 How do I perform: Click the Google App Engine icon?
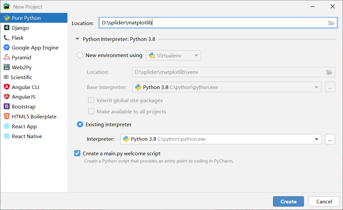pyautogui.click(x=7, y=47)
